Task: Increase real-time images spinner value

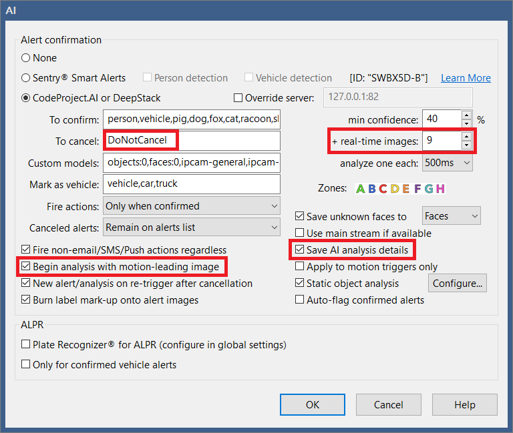Action: click(466, 136)
